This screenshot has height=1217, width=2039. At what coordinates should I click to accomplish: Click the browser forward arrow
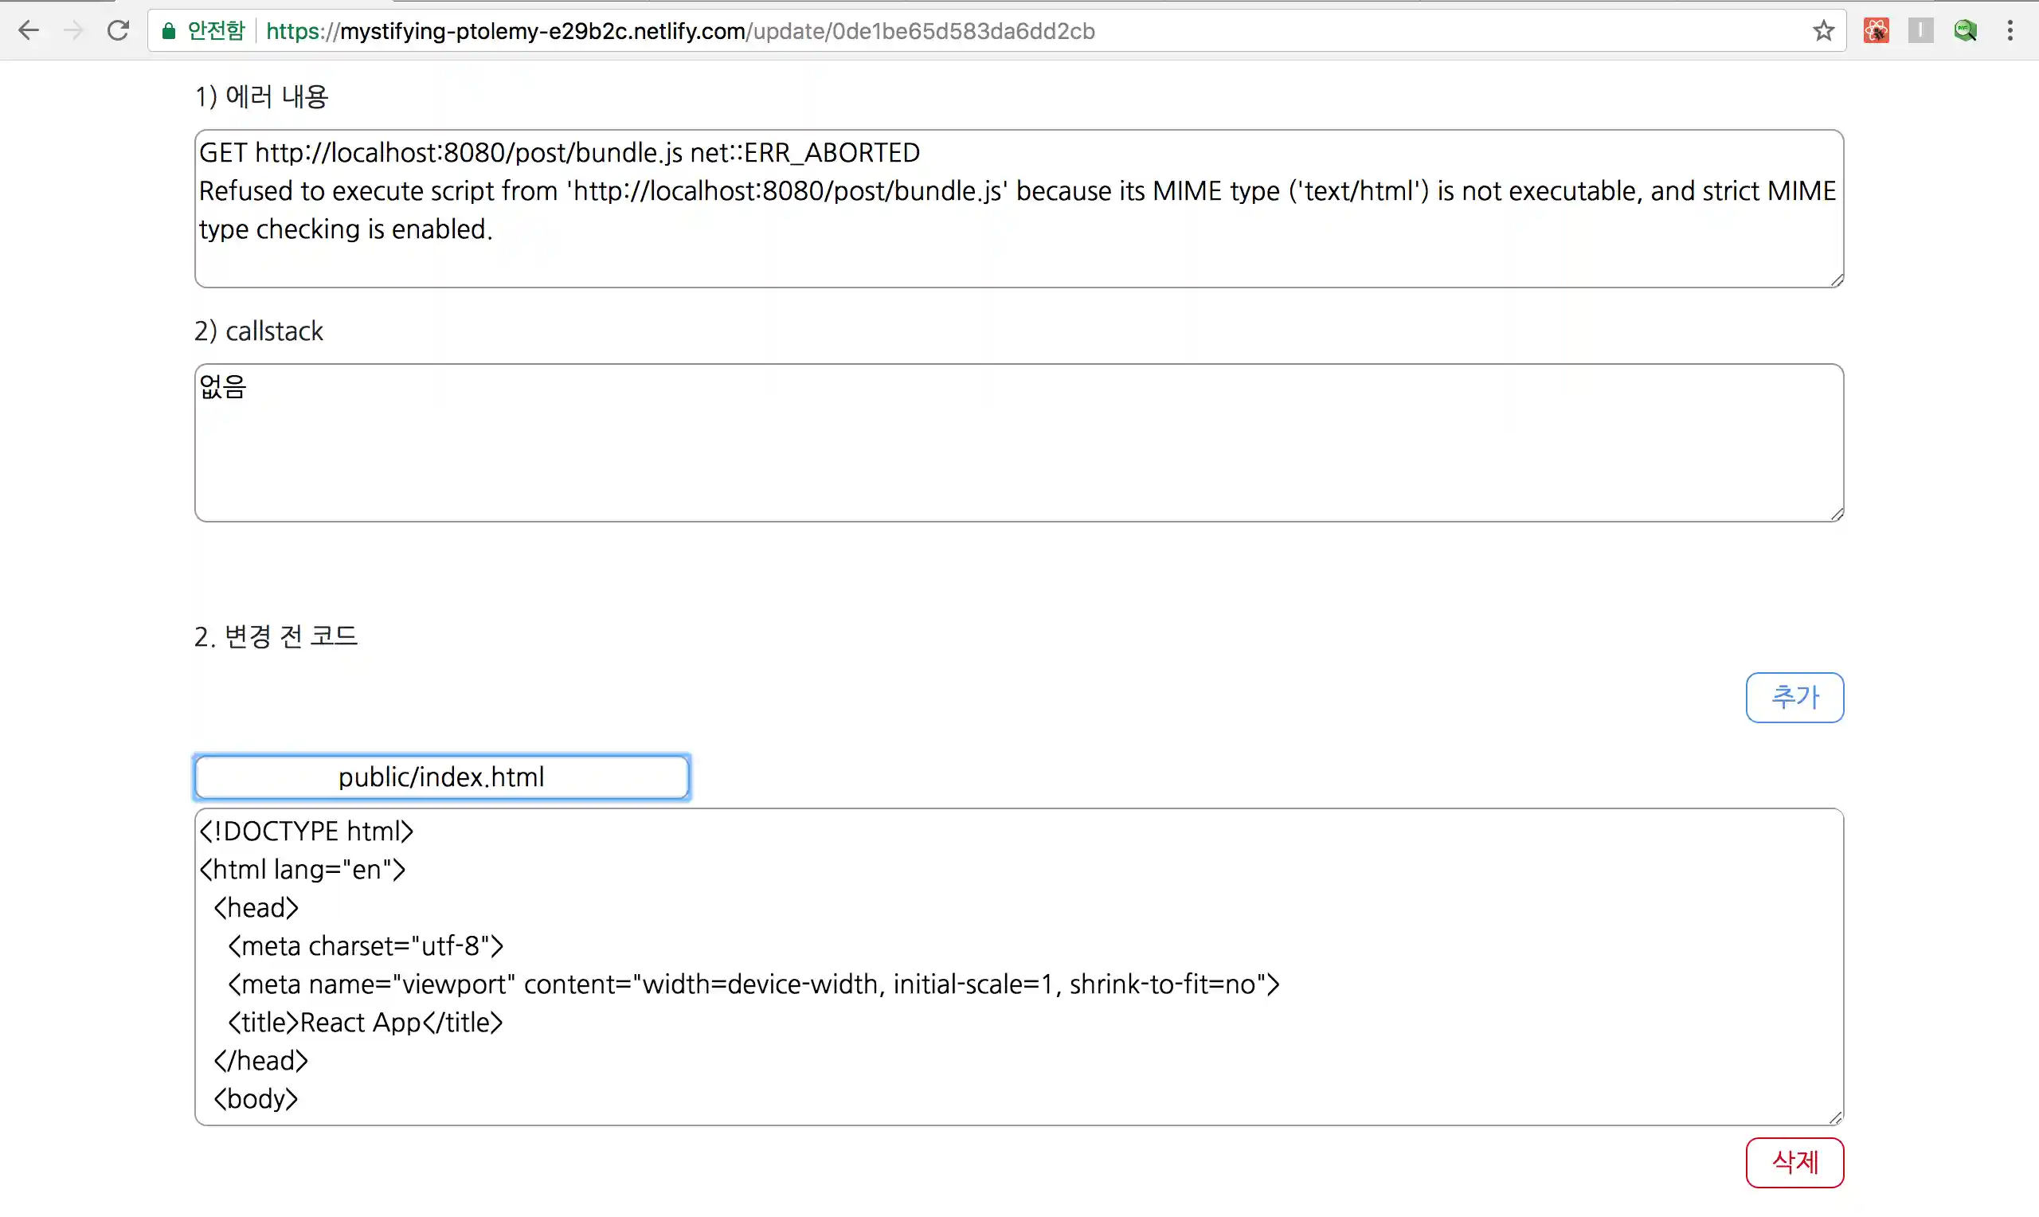click(x=74, y=31)
